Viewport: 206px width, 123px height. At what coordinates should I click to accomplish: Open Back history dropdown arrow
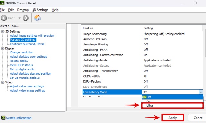pos(19,18)
